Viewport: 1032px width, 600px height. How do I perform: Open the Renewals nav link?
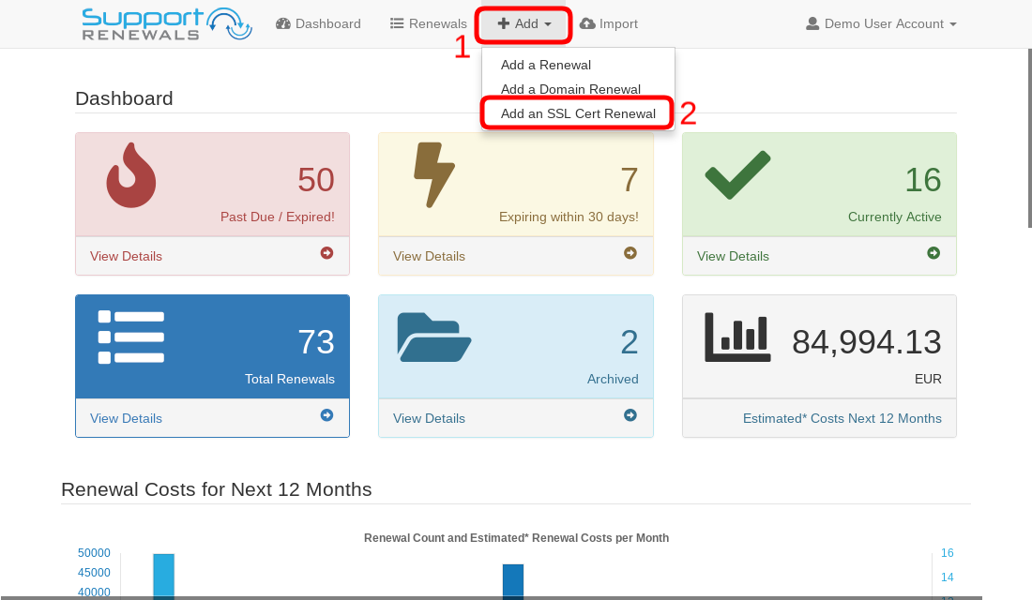429,23
